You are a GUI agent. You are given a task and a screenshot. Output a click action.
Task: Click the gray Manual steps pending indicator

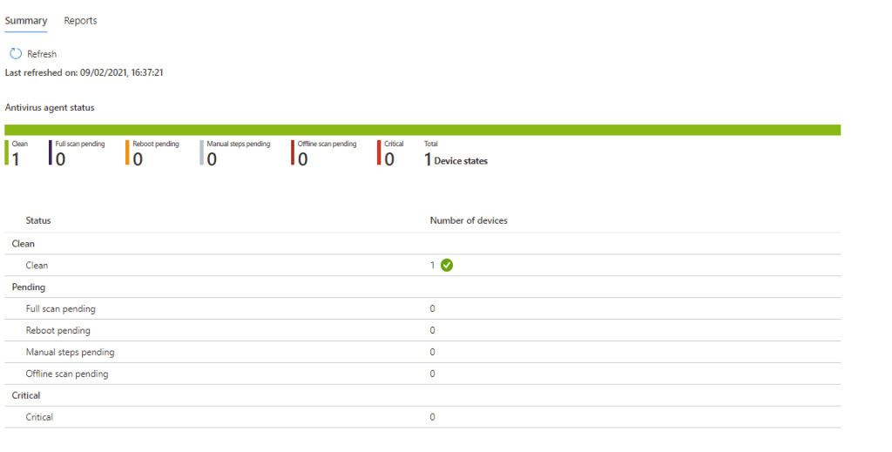coord(201,152)
